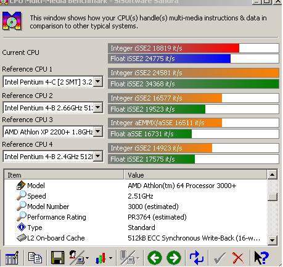
Task: Click the options spreadsheet icon in bottom toolbar
Action: click(x=12, y=258)
